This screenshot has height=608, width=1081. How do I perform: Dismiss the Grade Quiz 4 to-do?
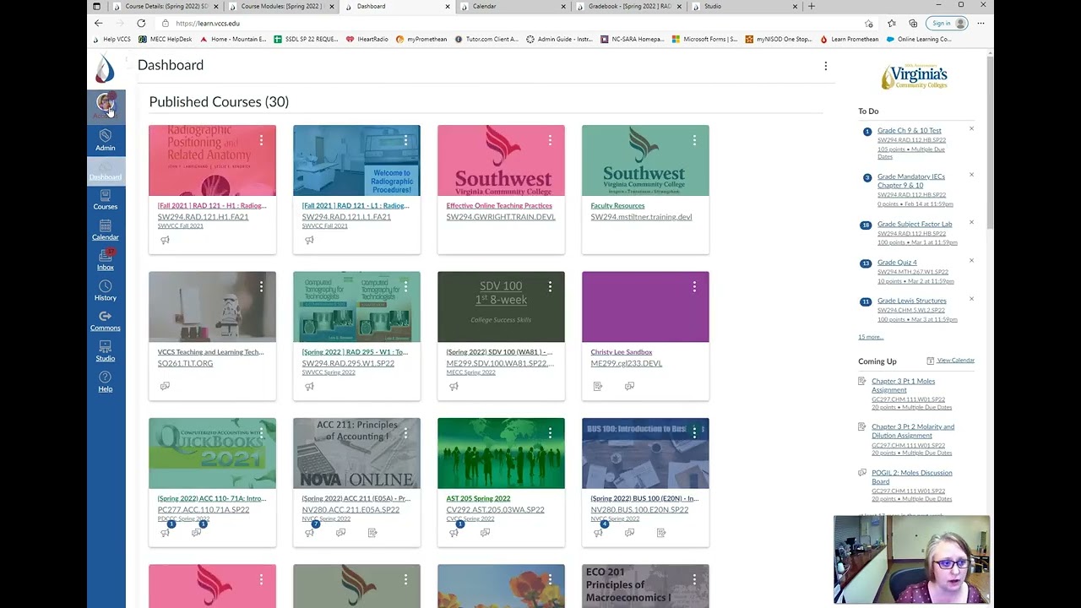click(x=971, y=261)
